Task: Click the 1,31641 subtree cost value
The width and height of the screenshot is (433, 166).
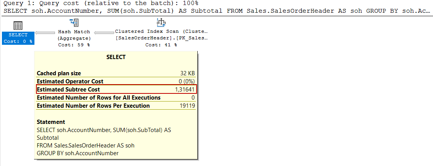Action: tap(185, 90)
